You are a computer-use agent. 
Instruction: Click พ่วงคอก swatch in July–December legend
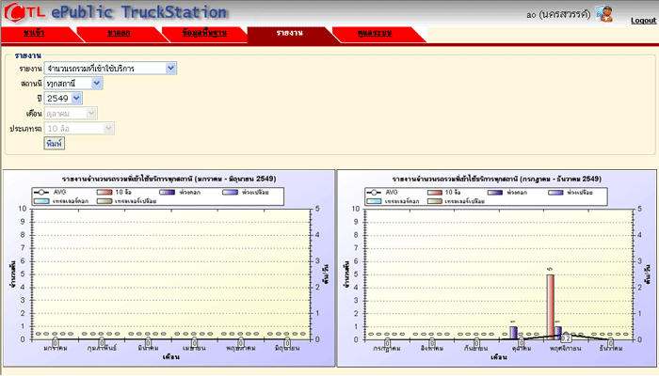tap(495, 192)
